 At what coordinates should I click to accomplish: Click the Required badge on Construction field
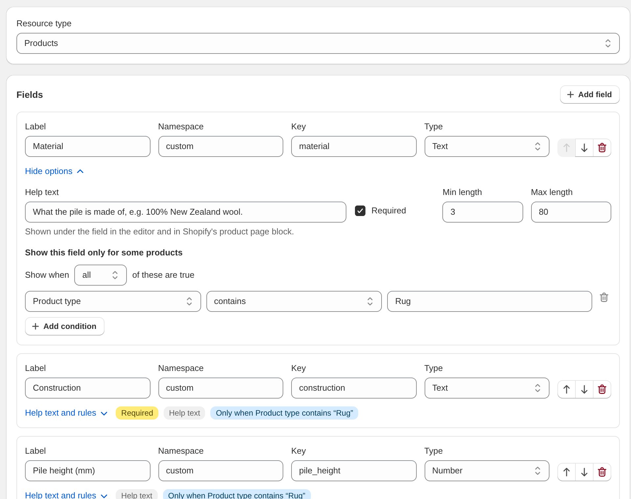[137, 413]
